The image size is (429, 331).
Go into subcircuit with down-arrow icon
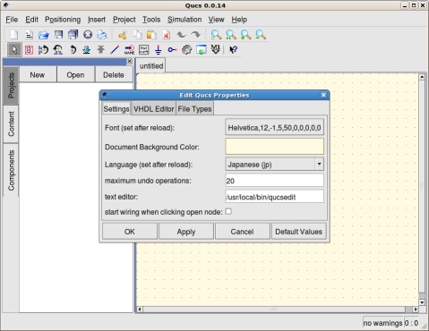[x=87, y=49]
